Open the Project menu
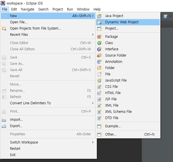173x162 pixels. [x=58, y=9]
